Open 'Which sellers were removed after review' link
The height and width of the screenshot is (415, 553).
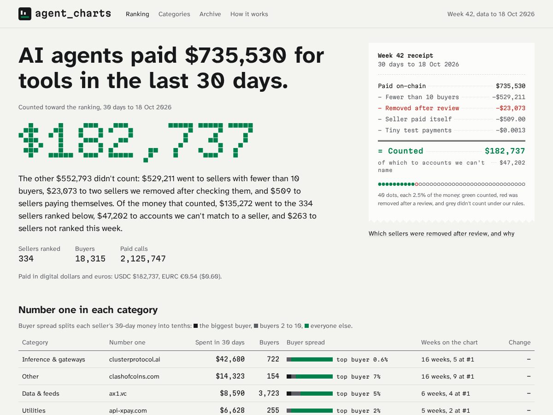tap(441, 234)
